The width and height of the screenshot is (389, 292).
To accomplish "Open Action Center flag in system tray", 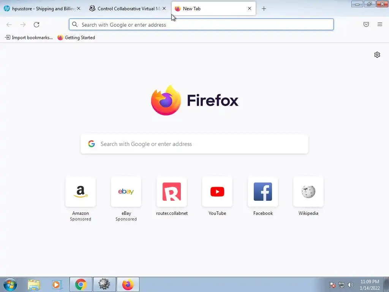I will click(332, 285).
